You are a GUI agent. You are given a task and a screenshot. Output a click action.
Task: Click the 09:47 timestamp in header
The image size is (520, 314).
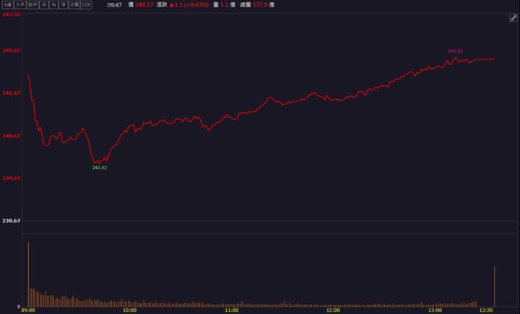point(114,4)
